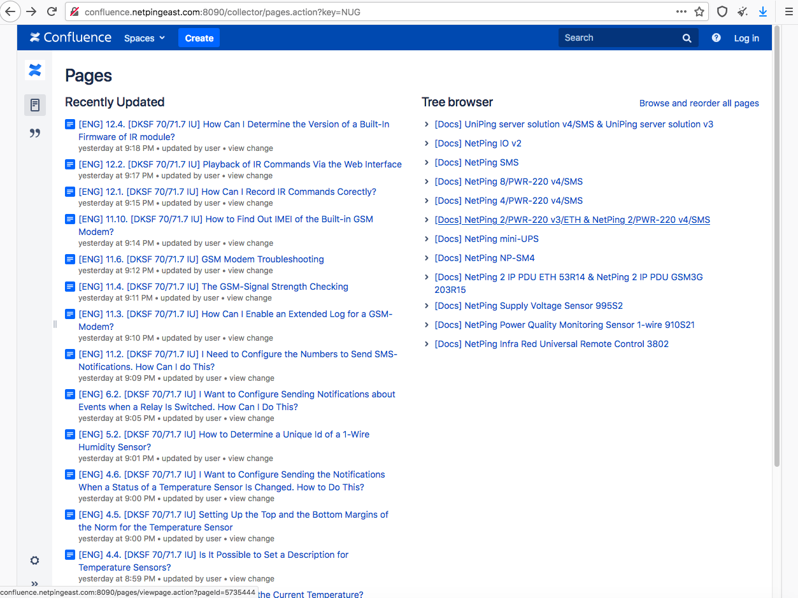Click page icon beside ENG 11.6 entry
The image size is (798, 598).
coord(70,260)
